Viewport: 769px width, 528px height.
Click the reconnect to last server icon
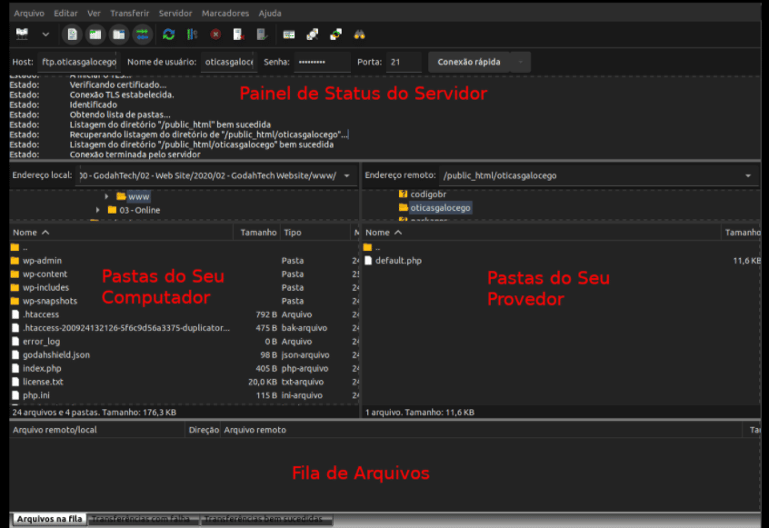tap(262, 35)
